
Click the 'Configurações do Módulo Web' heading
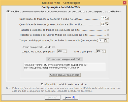click(61, 7)
